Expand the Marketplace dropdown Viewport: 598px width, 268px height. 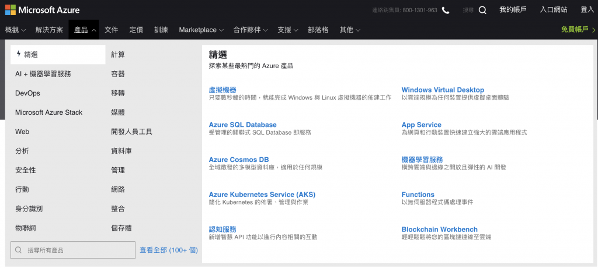pyautogui.click(x=201, y=30)
